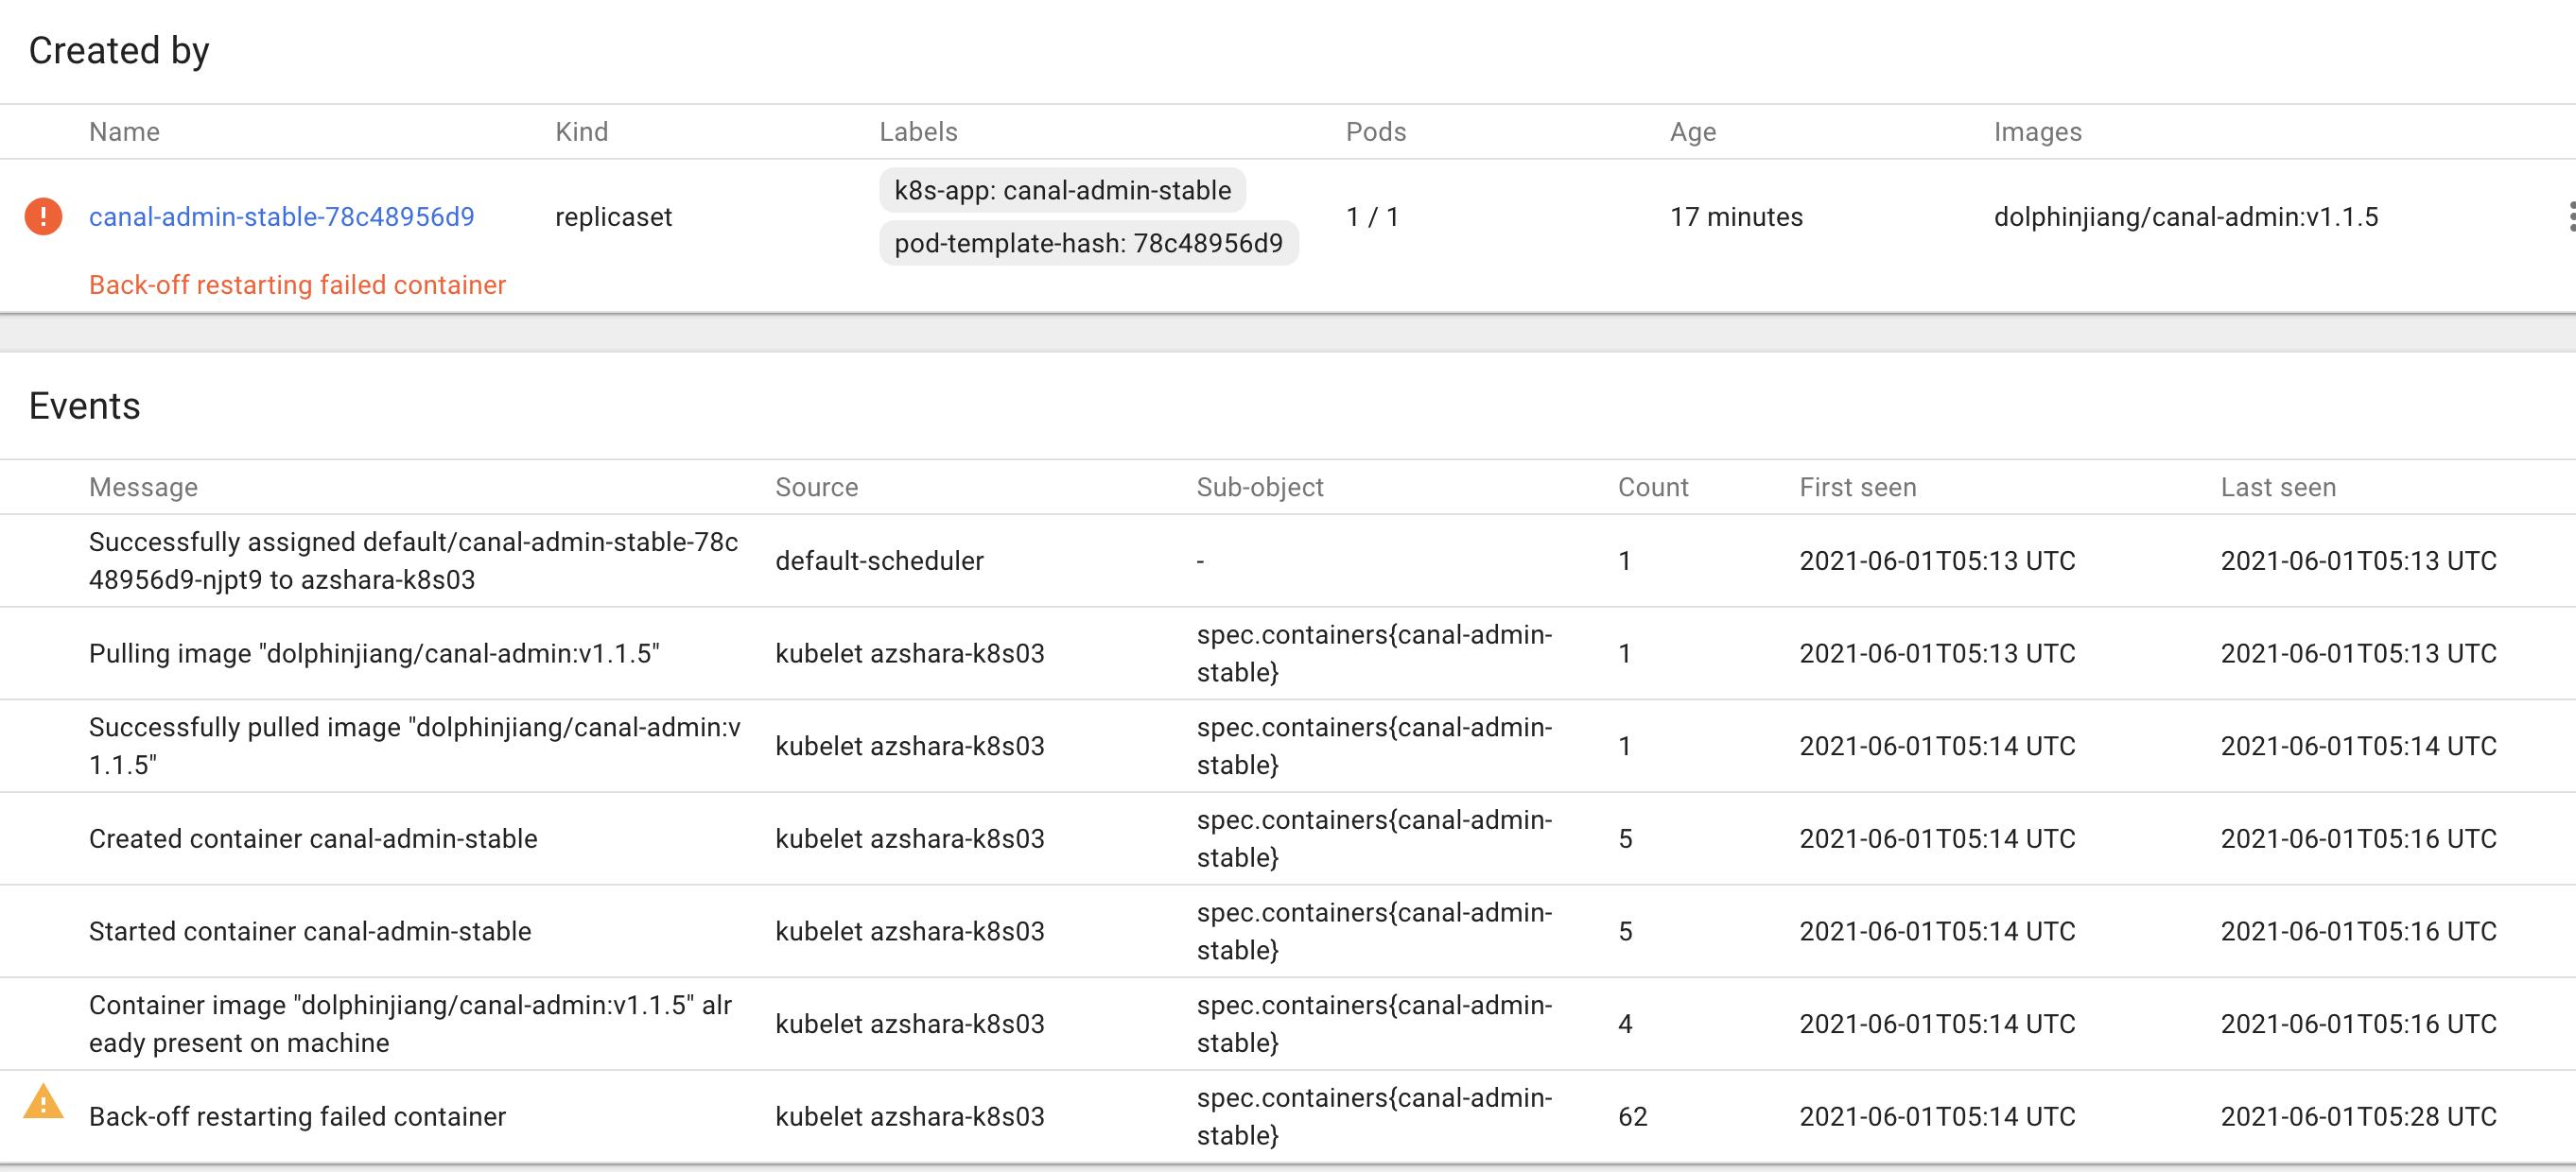Screen dimensions: 2576x1172
Task: Sort events by First seen column
Action: [1857, 487]
